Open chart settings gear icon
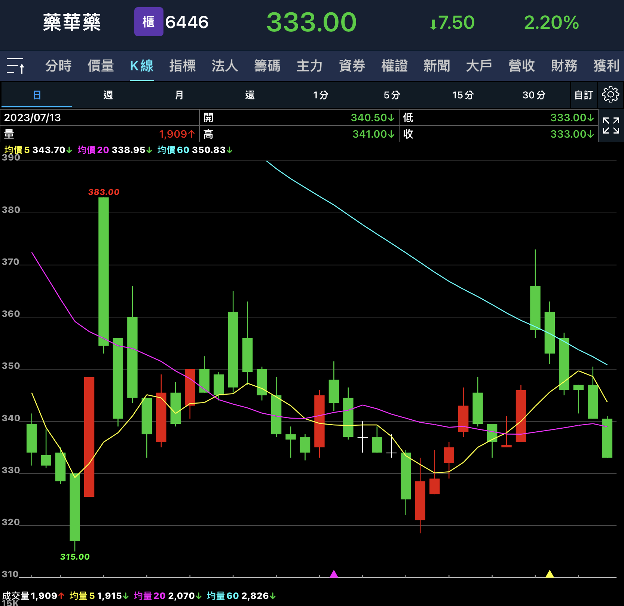This screenshot has width=624, height=606. (x=610, y=95)
